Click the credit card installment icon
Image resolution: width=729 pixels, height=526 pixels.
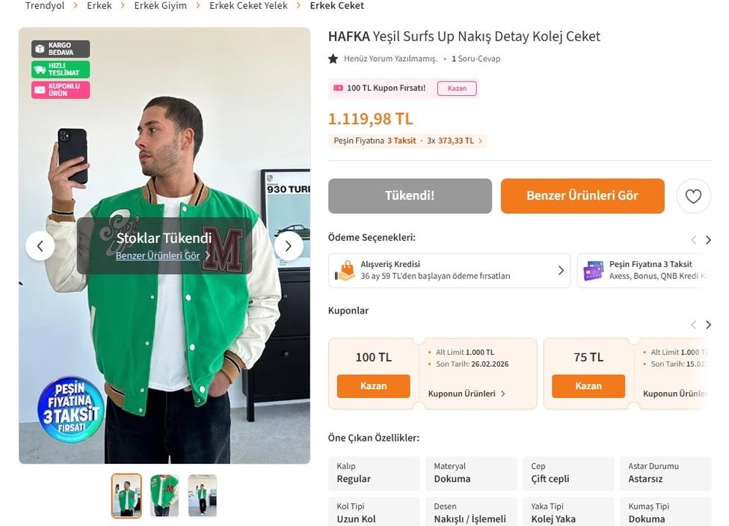[594, 270]
